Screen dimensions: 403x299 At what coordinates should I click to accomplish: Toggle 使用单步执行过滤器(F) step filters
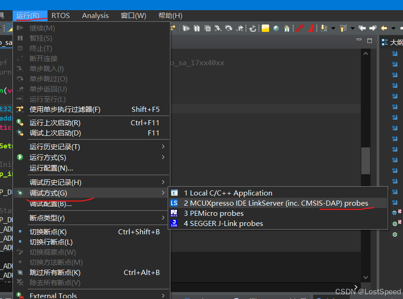(91, 110)
